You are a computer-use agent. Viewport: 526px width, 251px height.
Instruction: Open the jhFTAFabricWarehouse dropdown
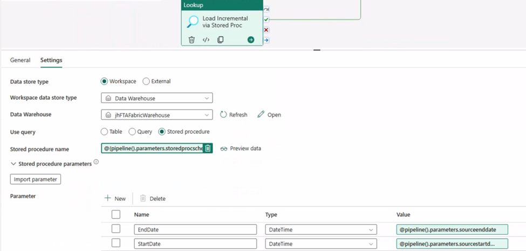pos(156,115)
